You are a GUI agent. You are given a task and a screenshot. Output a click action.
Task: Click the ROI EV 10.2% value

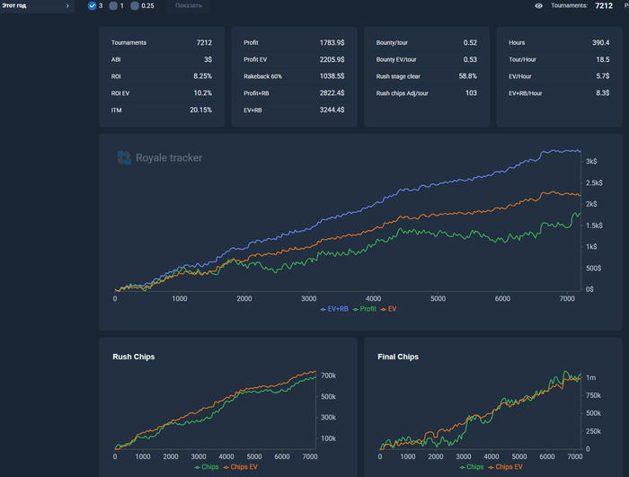[x=202, y=93]
